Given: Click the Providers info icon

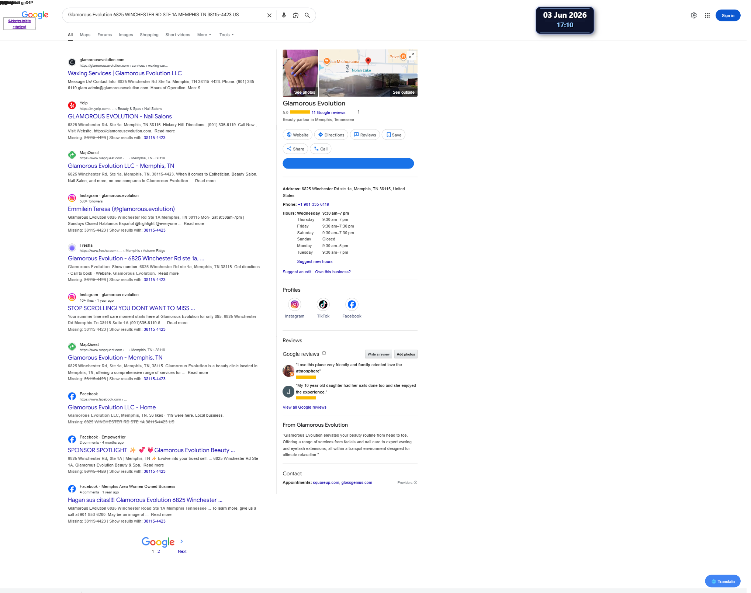Looking at the screenshot, I should click(x=415, y=482).
